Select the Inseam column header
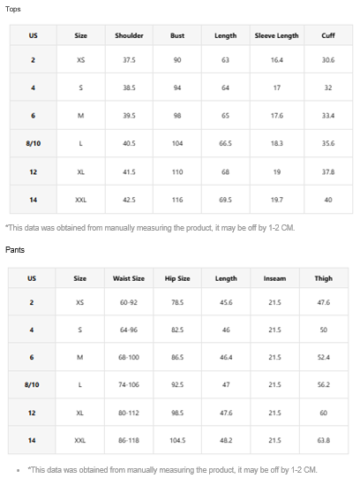This screenshot has height=478, width=360. click(274, 278)
